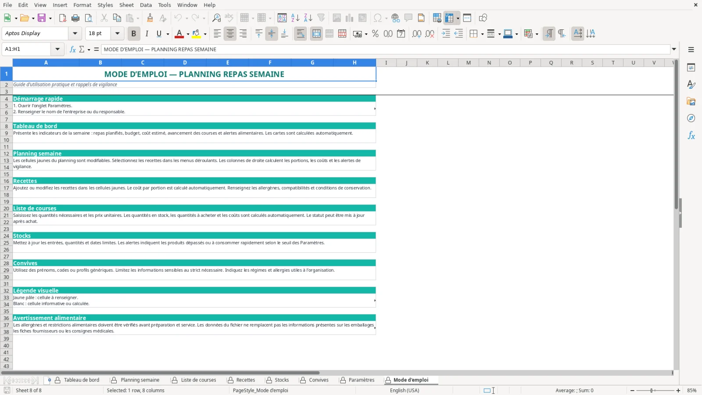Open sidebar Gallery panel
702x395 pixels.
coord(691,101)
